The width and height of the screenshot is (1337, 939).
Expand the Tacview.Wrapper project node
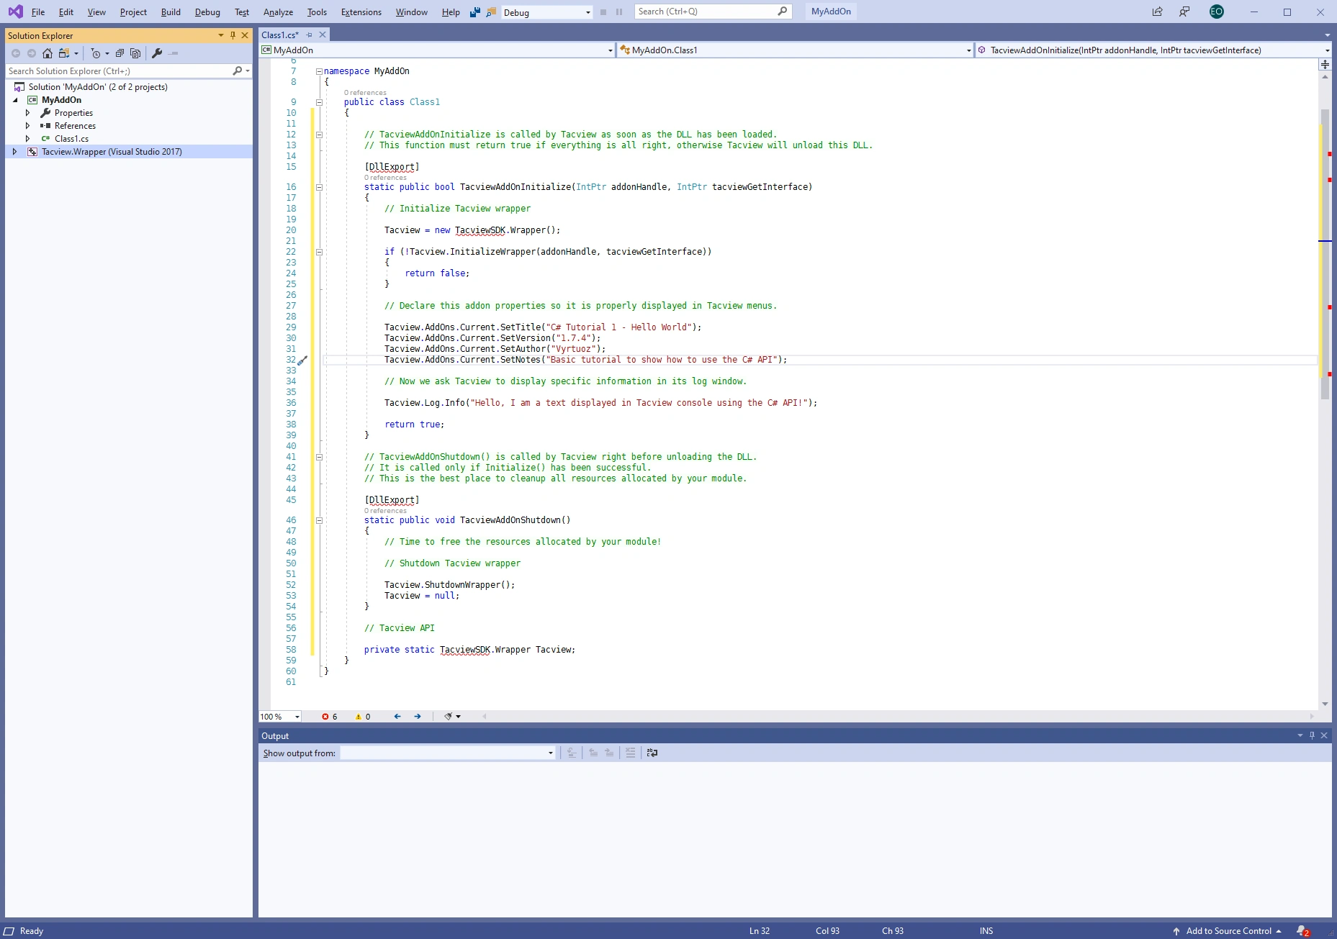(x=14, y=152)
